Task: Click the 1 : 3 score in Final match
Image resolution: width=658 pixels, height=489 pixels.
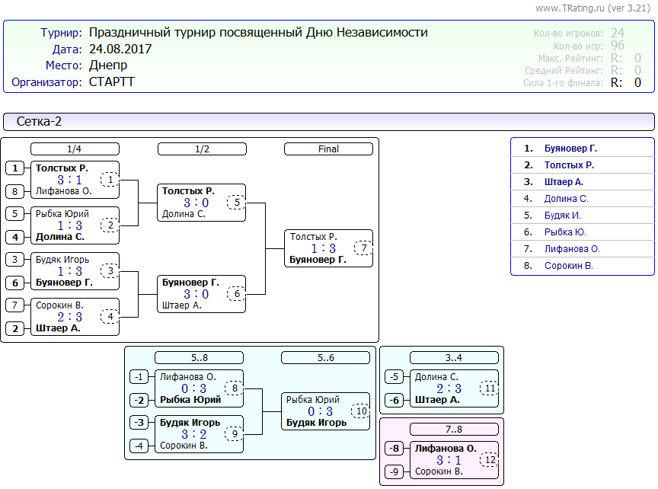Action: (323, 248)
